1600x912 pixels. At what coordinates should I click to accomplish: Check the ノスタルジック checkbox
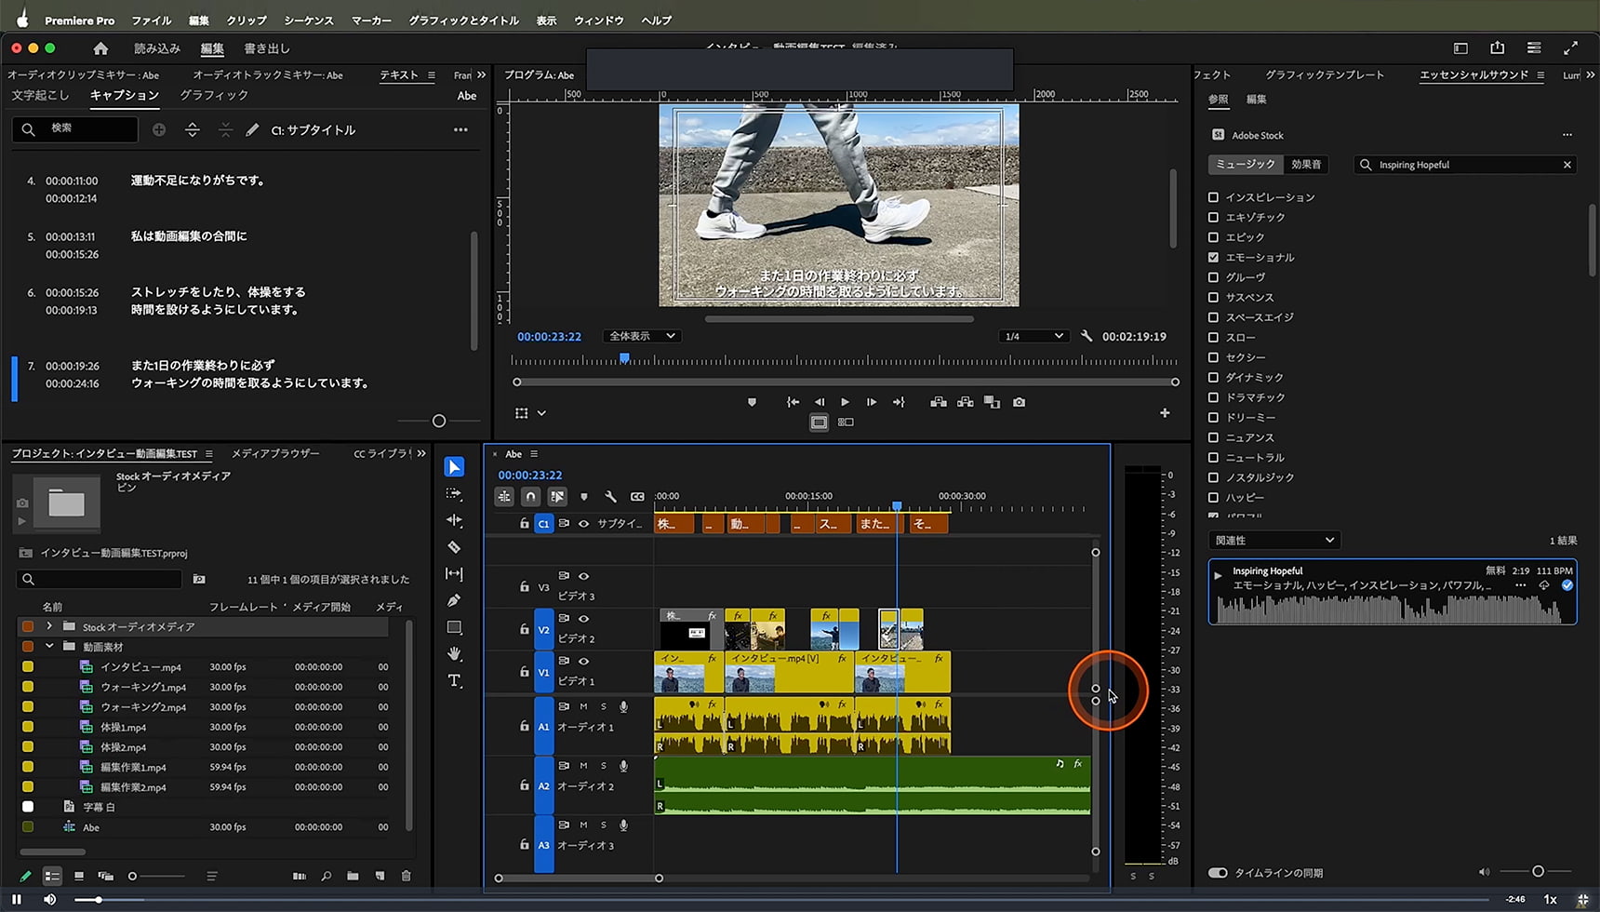[1213, 477]
